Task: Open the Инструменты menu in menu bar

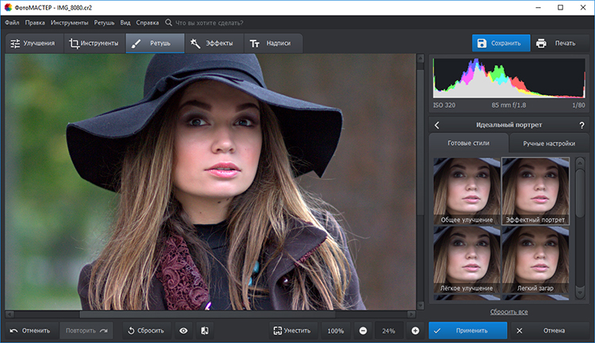Action: click(70, 23)
